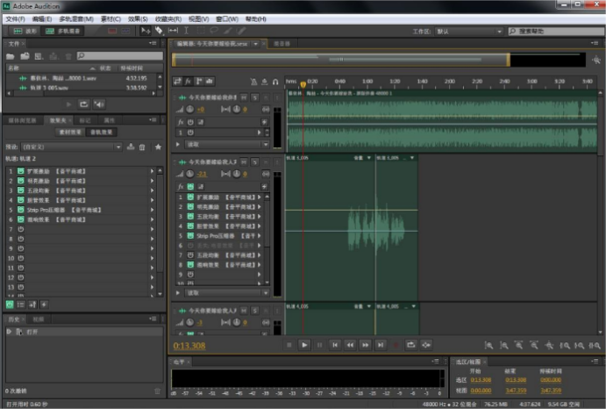
Task: Open file icon in Files panel
Action: (x=11, y=56)
